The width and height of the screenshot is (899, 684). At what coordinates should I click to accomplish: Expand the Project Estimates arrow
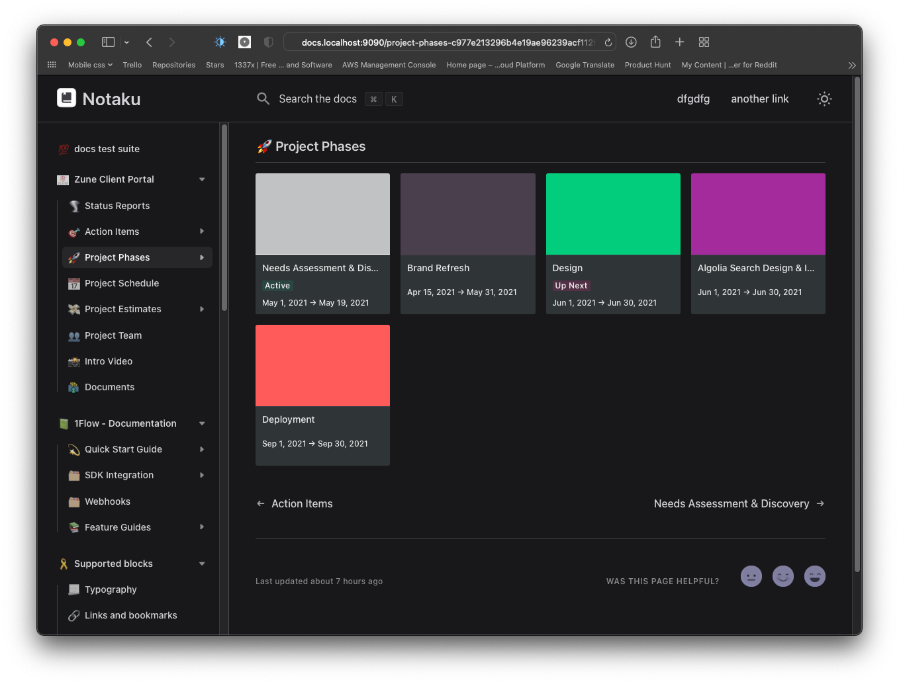(x=202, y=309)
